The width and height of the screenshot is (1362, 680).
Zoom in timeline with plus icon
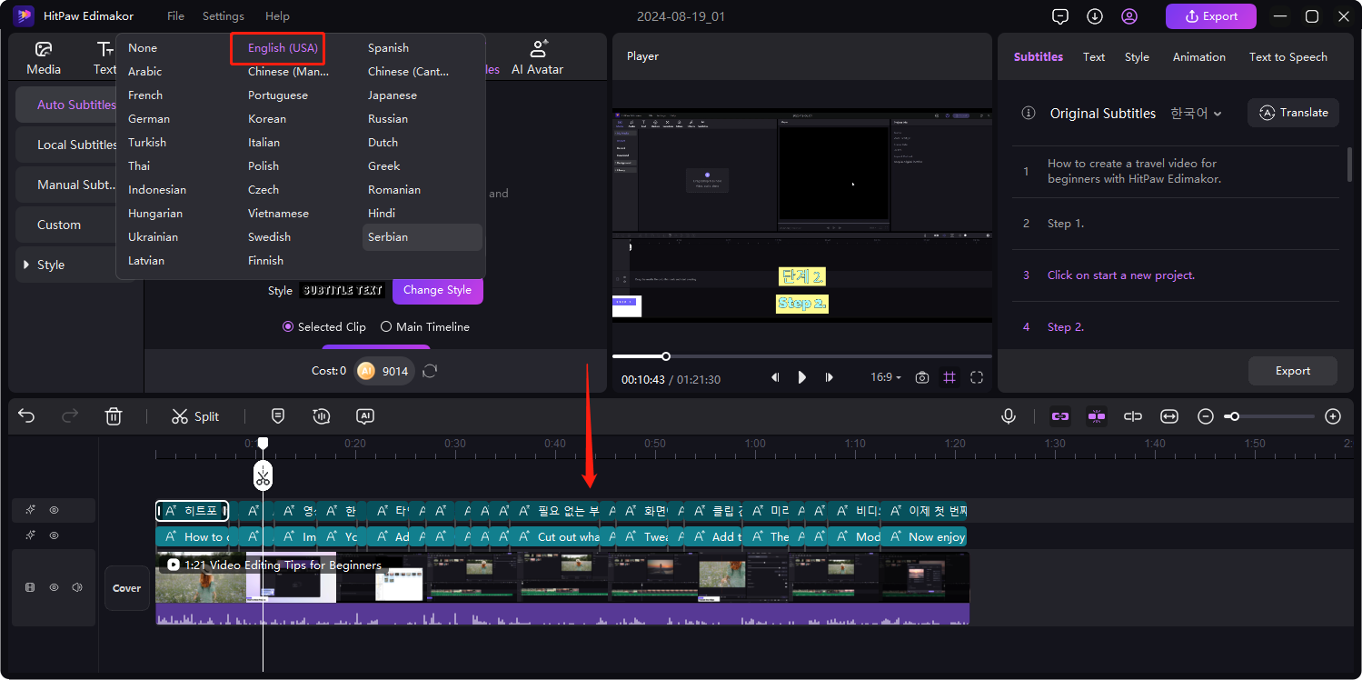1333,416
